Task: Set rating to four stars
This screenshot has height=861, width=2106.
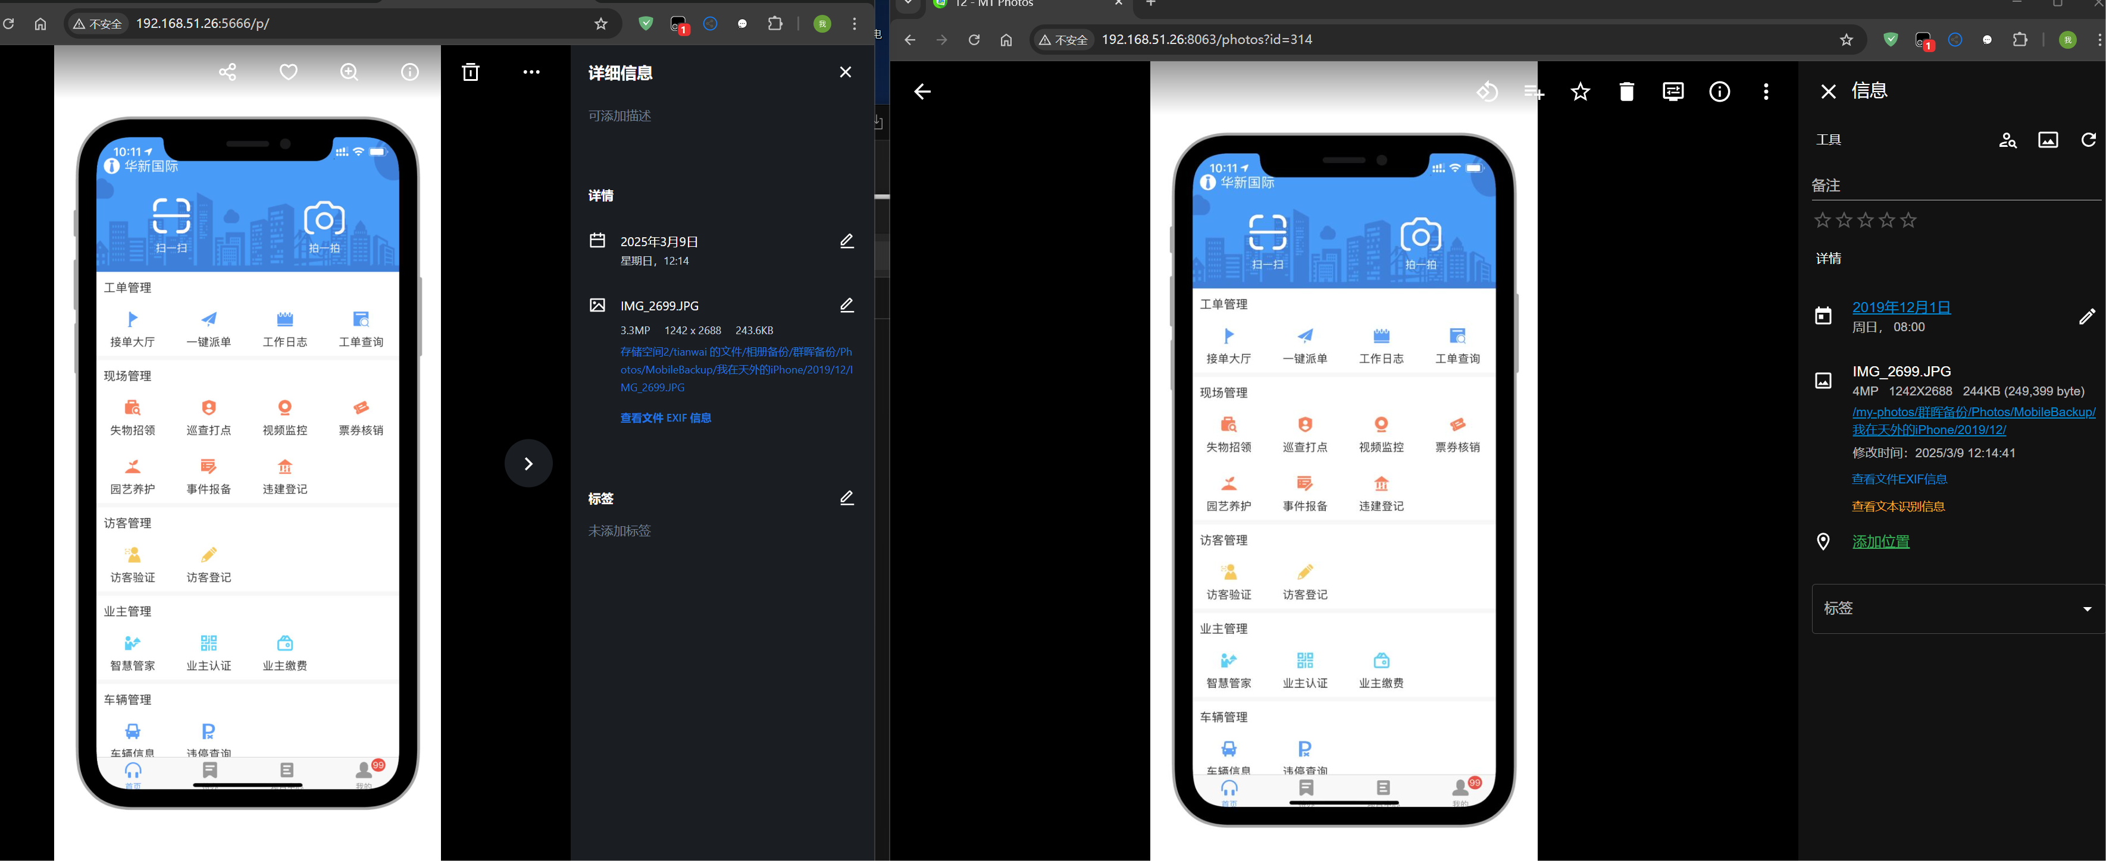Action: pos(1886,220)
